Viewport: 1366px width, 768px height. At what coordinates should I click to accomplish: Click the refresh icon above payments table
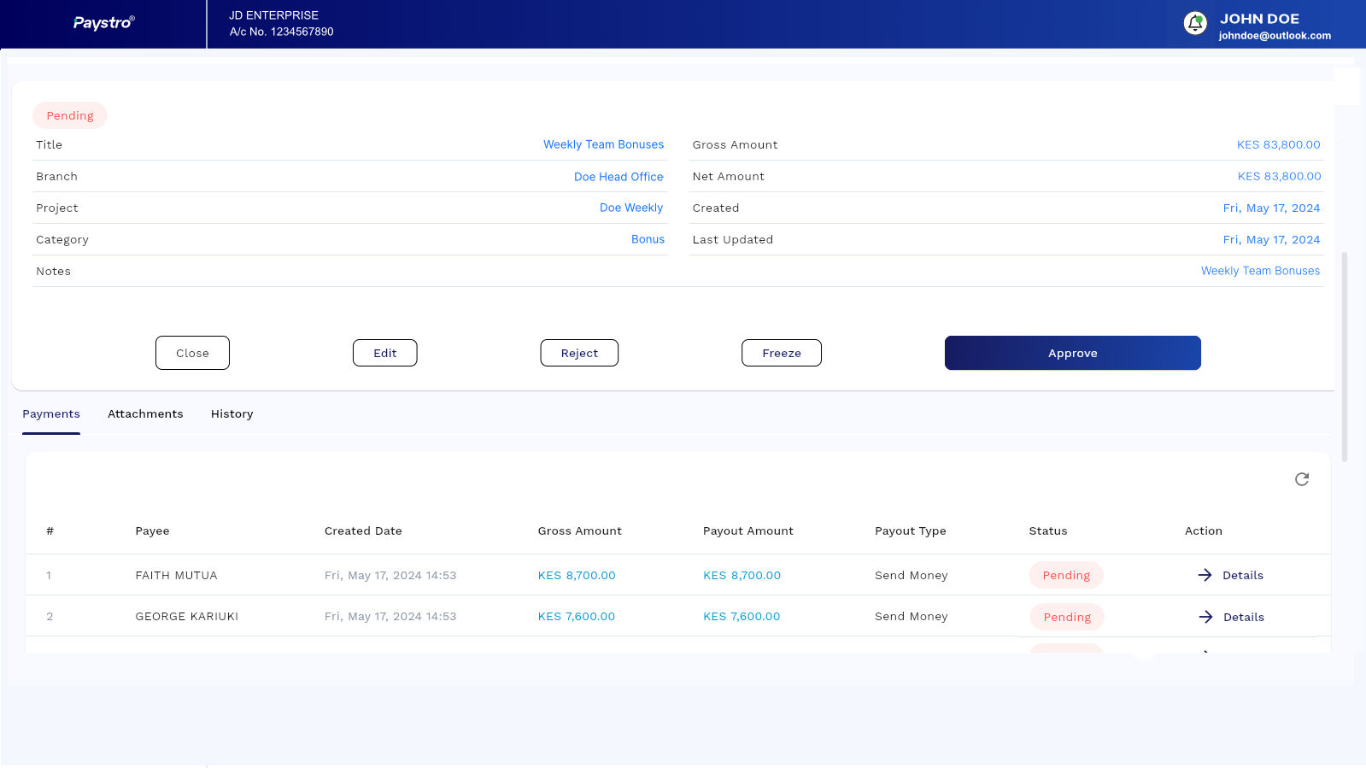click(x=1301, y=479)
